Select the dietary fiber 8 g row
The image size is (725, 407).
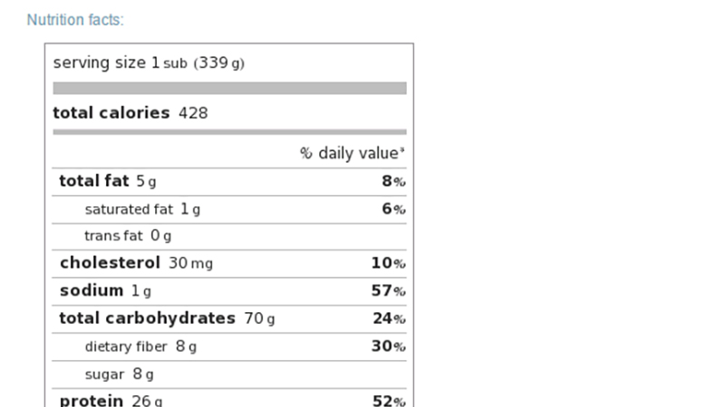pos(229,346)
